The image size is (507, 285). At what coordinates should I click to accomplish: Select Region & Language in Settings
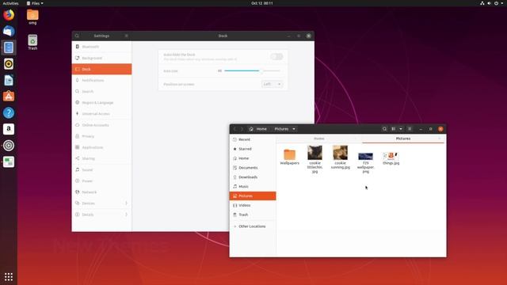(101, 103)
